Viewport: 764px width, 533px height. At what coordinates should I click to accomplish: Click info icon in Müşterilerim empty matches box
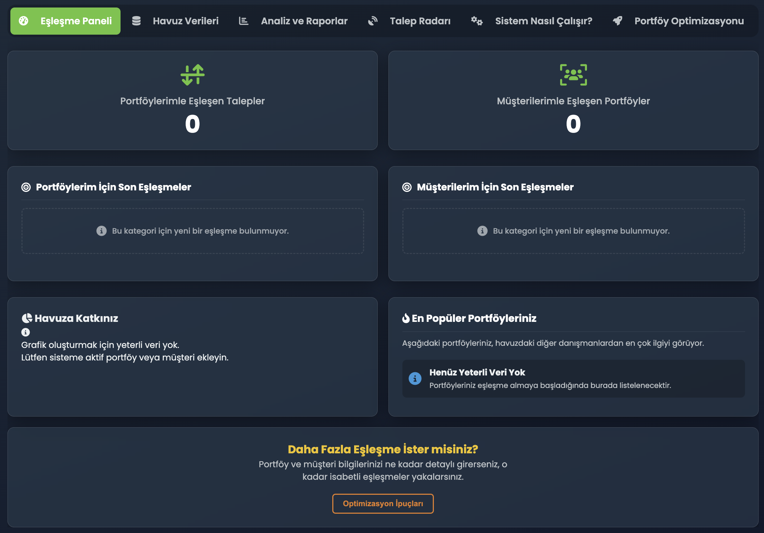point(482,231)
